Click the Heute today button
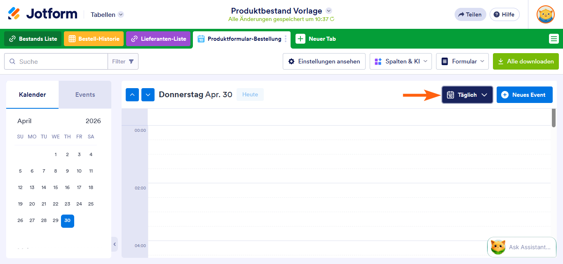 [x=250, y=95]
